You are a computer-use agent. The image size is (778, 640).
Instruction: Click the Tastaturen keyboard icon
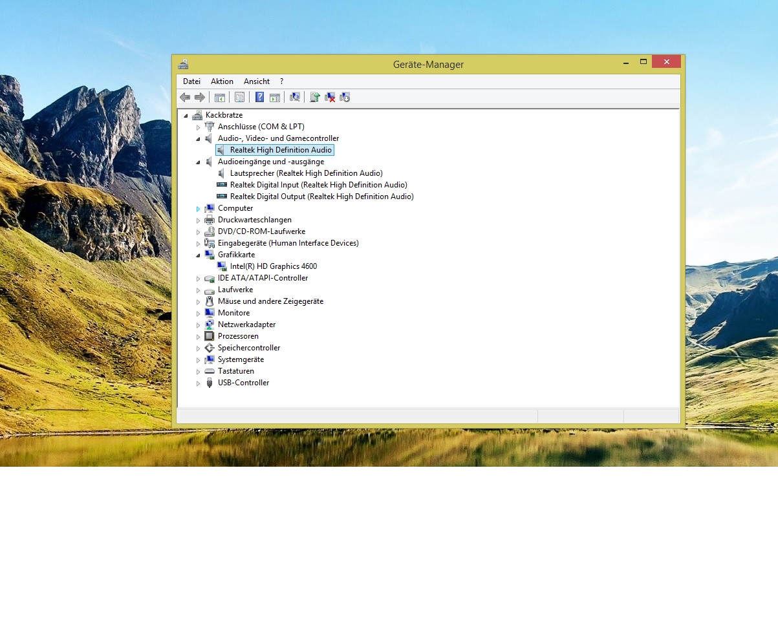[210, 371]
